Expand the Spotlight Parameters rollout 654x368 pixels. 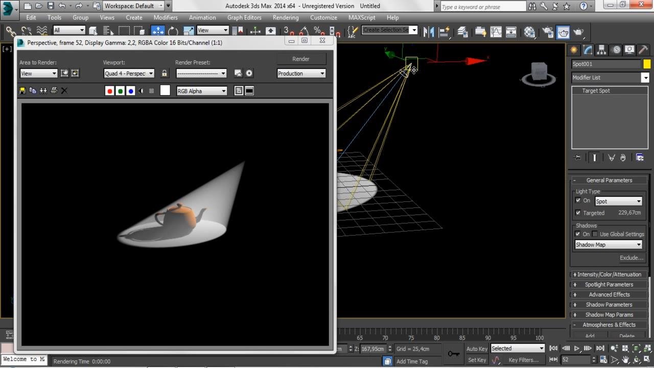click(x=609, y=285)
